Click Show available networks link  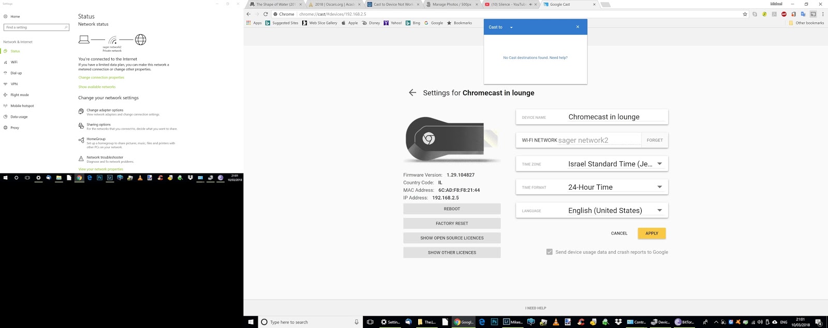click(x=97, y=87)
